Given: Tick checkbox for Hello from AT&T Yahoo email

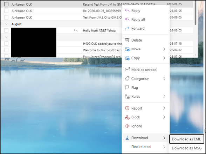Looking at the screenshot, I should coord(6,30).
